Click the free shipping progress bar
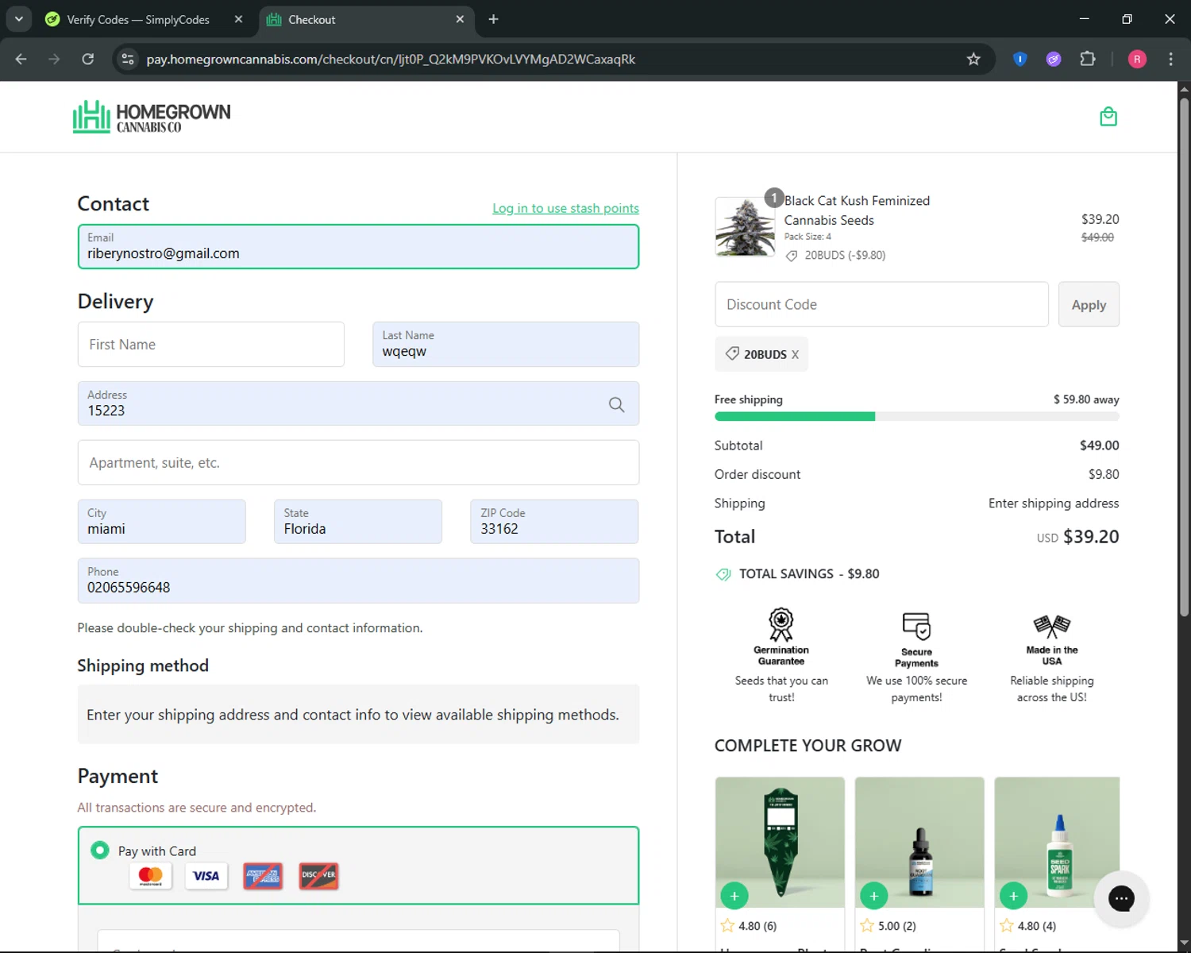Screen dimensions: 1191x953 click(917, 416)
